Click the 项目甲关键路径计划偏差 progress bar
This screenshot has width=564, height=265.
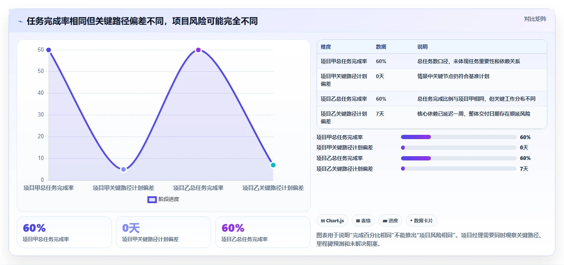tap(458, 148)
